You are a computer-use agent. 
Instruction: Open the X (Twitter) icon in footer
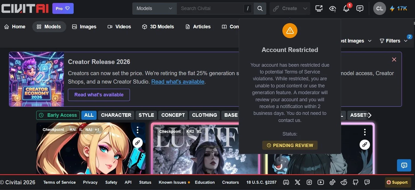click(x=297, y=182)
